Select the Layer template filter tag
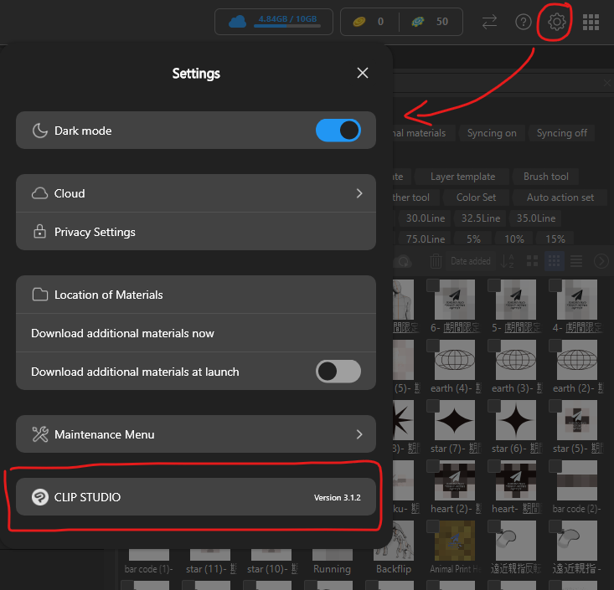This screenshot has height=590, width=614. [463, 177]
